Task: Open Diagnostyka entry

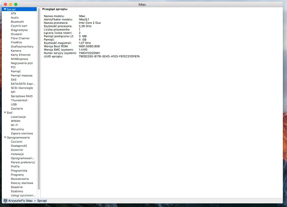Action: [19, 30]
